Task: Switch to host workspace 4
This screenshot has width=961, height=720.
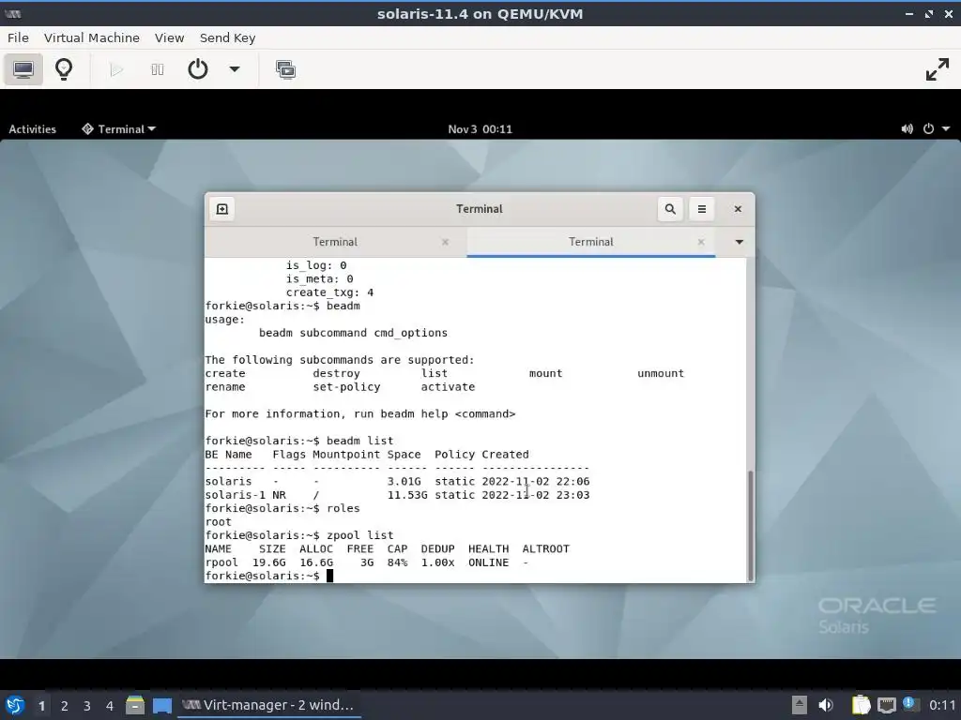Action: tap(110, 706)
